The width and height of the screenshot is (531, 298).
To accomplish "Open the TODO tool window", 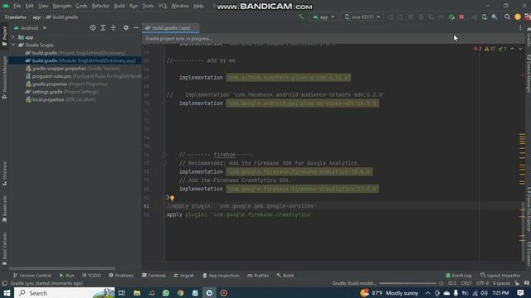I will (x=91, y=276).
